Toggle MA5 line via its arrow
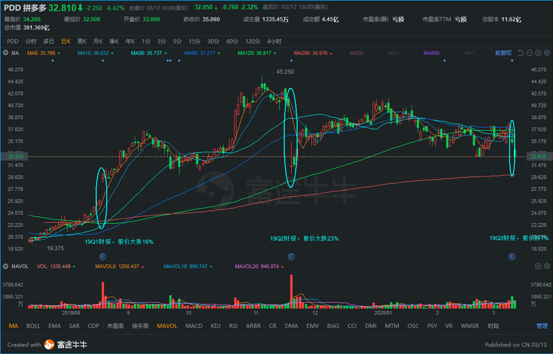553x354 pixels. click(x=59, y=53)
